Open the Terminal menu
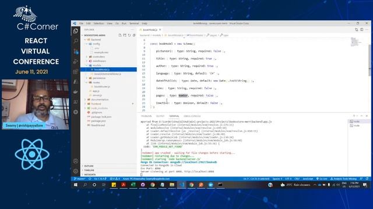This screenshot has height=209, width=373. point(134,23)
